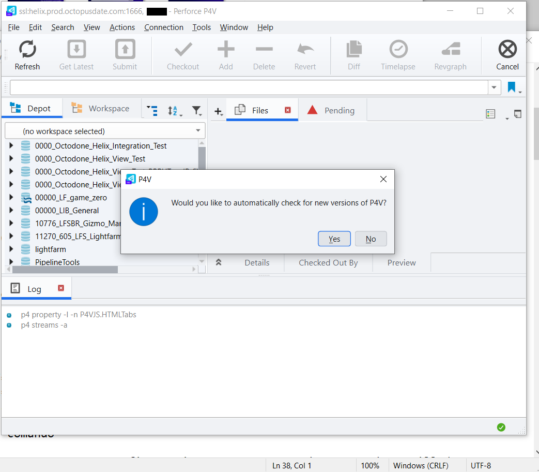Open the Tools menu
Viewport: 539px width, 472px height.
coord(202,27)
